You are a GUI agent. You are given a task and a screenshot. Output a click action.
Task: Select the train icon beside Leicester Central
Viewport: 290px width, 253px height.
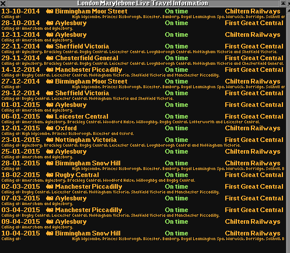pos(50,117)
